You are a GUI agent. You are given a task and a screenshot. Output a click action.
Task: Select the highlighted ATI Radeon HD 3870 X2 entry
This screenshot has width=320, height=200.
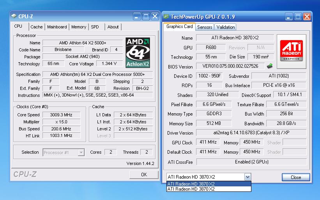[209, 184]
